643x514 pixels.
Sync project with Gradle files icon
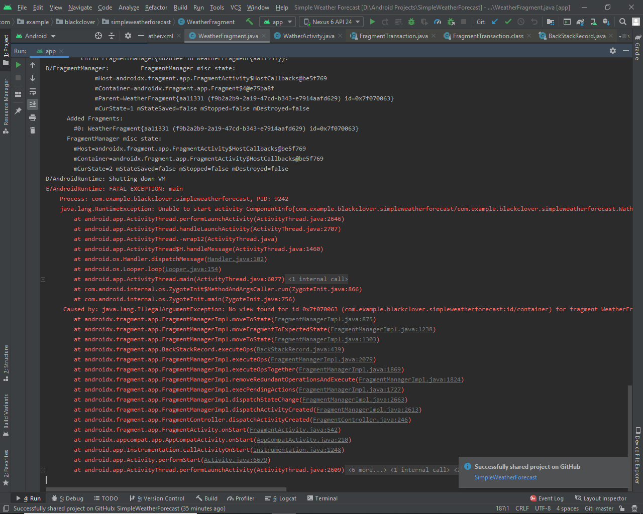(580, 22)
